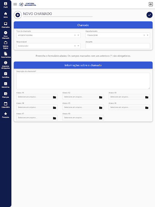Expand the Departamento dropdown arrow
This screenshot has height=207, width=155.
(x=148, y=35)
